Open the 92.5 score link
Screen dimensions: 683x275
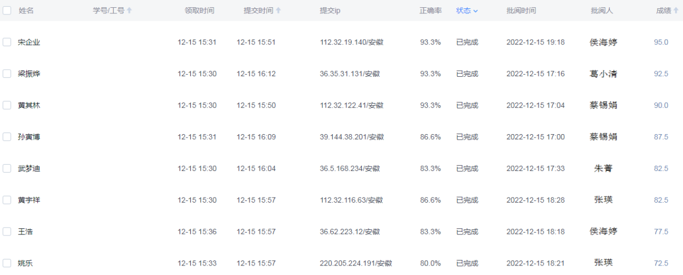(661, 73)
